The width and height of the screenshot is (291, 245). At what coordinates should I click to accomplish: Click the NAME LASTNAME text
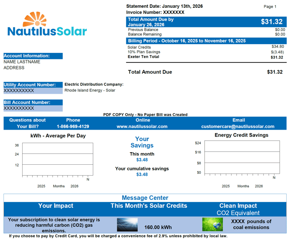tap(22, 62)
